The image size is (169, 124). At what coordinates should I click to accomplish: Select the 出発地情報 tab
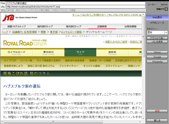click(129, 27)
